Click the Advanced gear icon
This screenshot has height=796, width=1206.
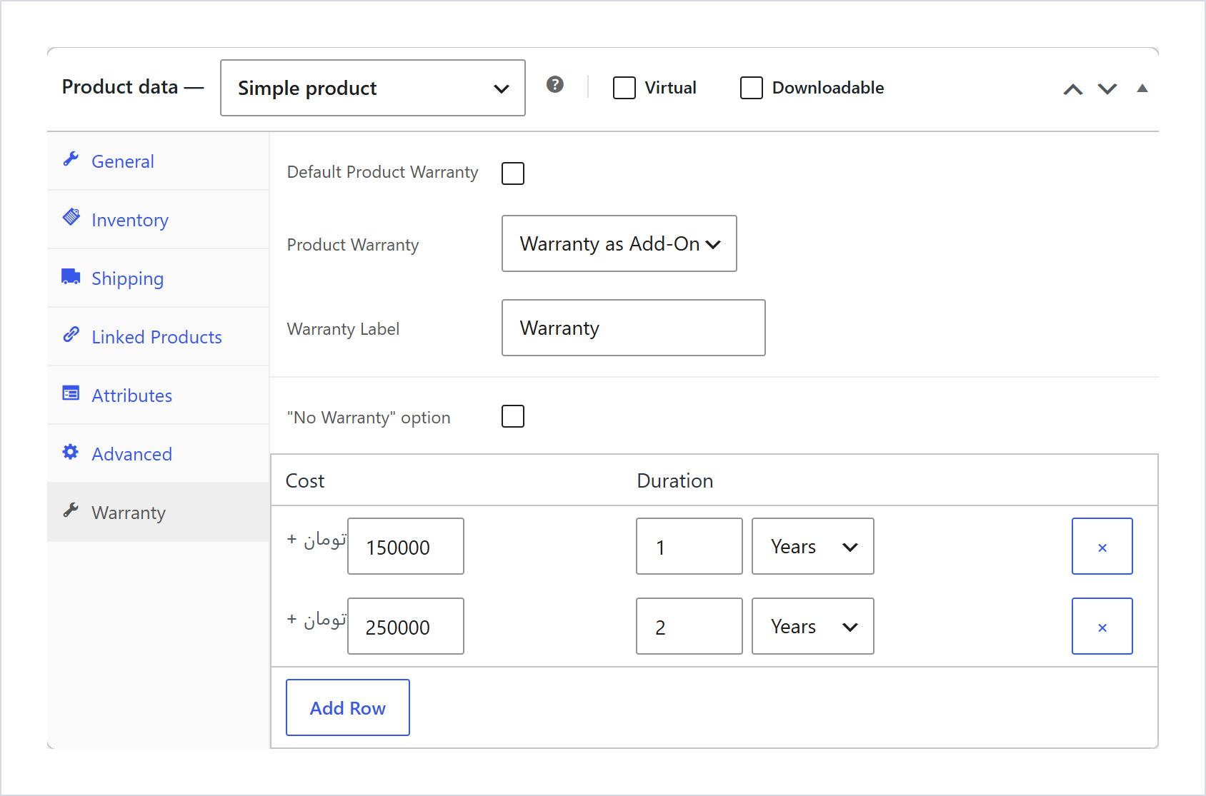coord(70,452)
